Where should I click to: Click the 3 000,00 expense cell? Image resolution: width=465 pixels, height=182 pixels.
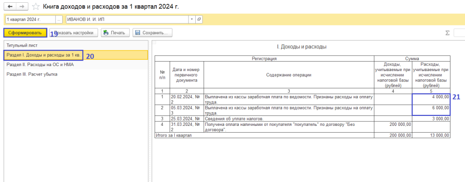tap(431, 119)
